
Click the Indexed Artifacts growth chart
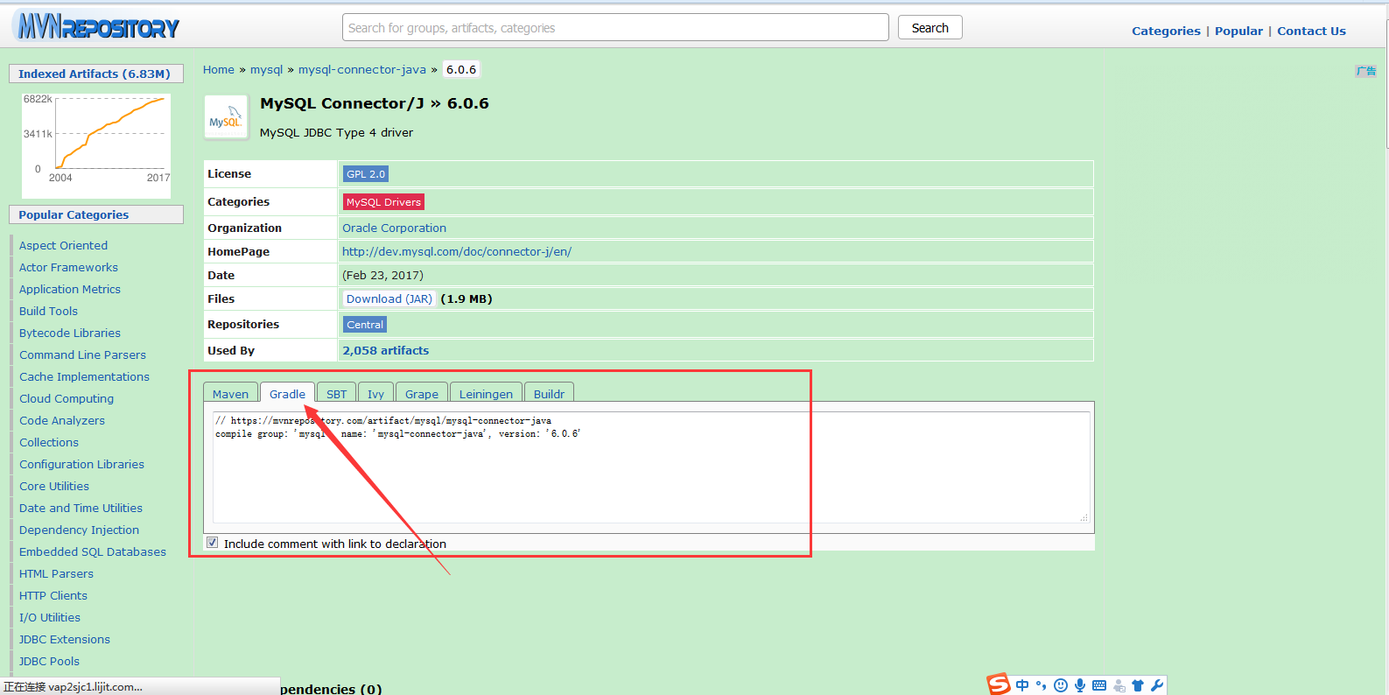[x=96, y=146]
